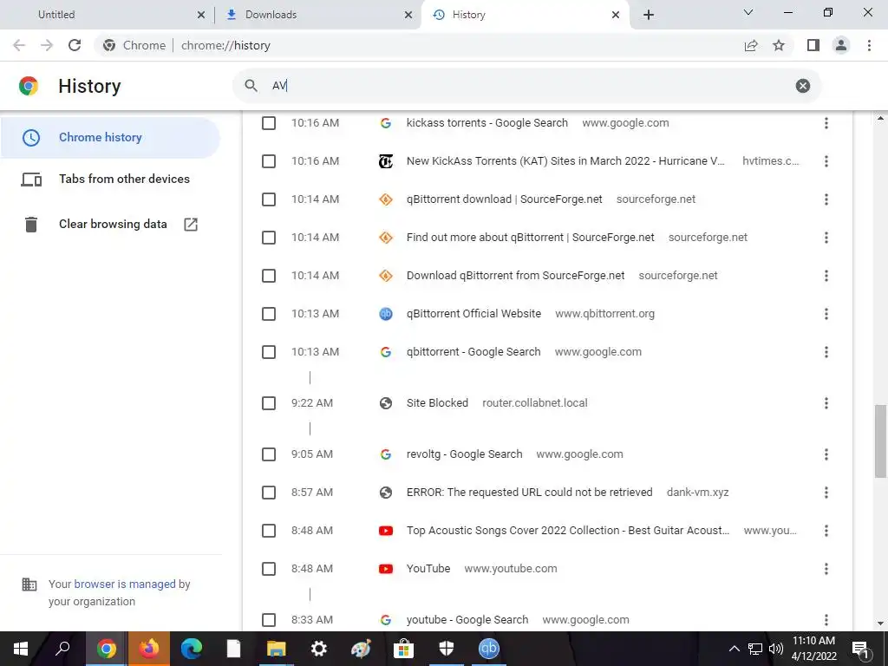Viewport: 888px width, 666px height.
Task: Check the qBittorrent Official Website entry
Action: tap(269, 314)
